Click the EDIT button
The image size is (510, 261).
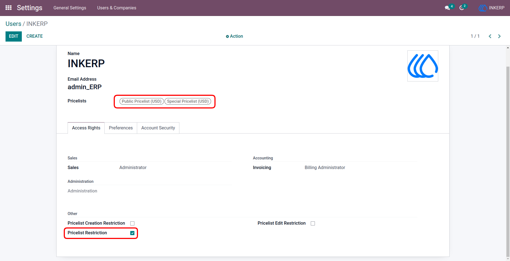coord(14,36)
